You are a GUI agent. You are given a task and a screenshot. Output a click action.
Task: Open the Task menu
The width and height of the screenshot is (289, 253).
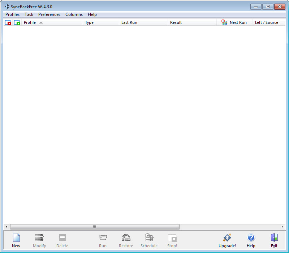coord(29,14)
